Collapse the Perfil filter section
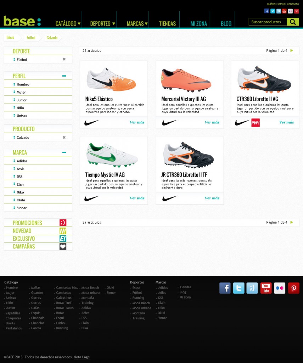The height and width of the screenshot is (363, 303). pyautogui.click(x=64, y=76)
